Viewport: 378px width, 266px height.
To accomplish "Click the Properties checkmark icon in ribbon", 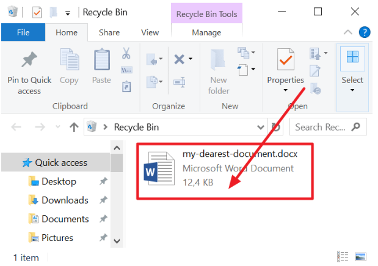I will (285, 60).
